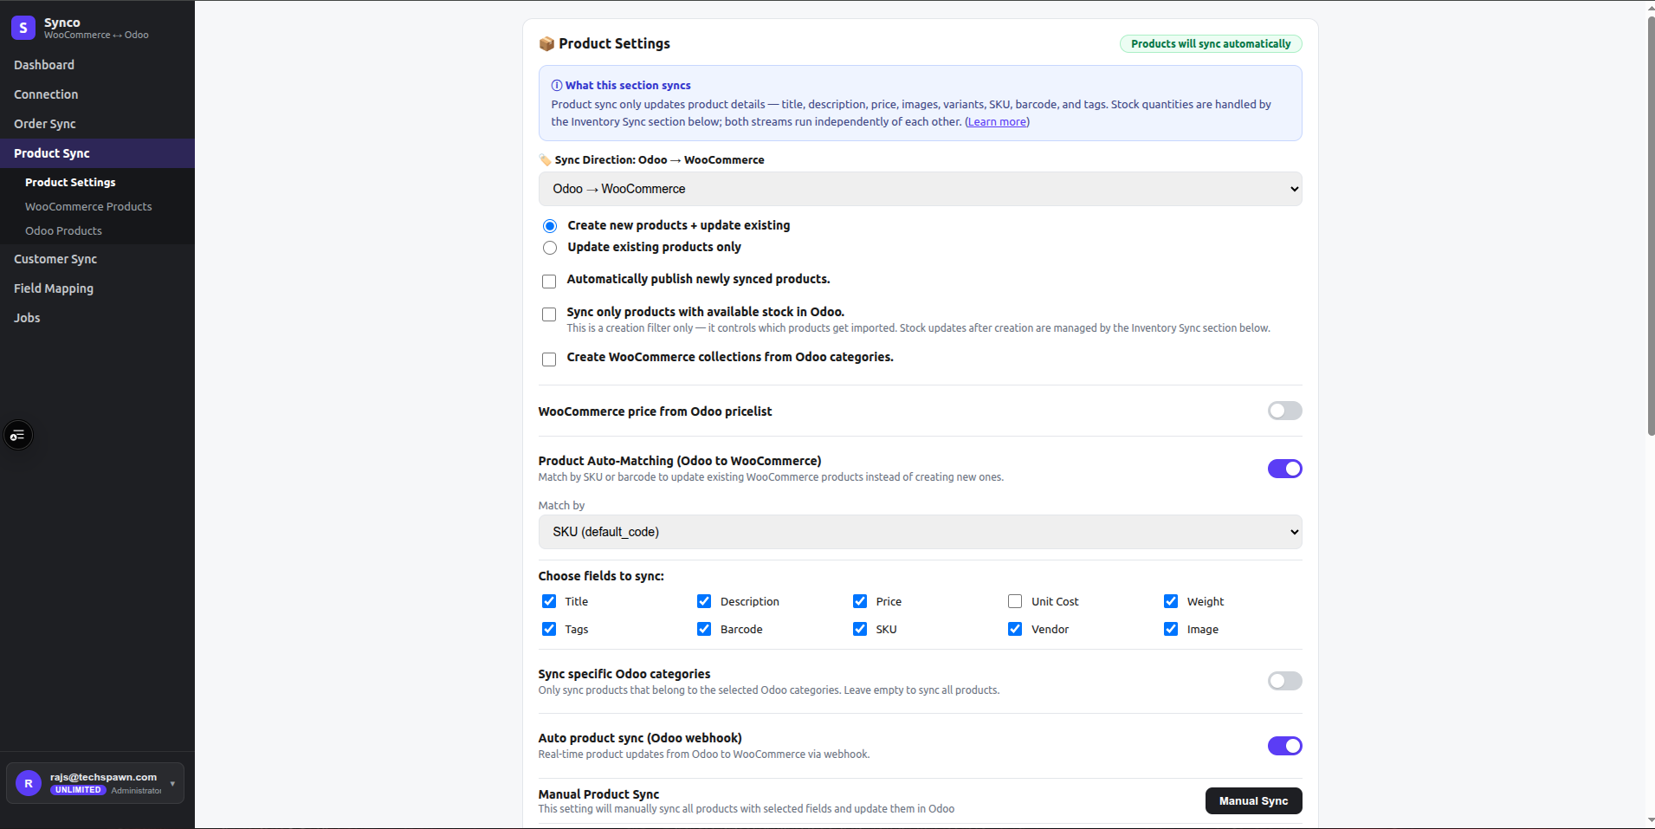Screen dimensions: 1655x829
Task: Open the Learn more link
Action: [997, 122]
